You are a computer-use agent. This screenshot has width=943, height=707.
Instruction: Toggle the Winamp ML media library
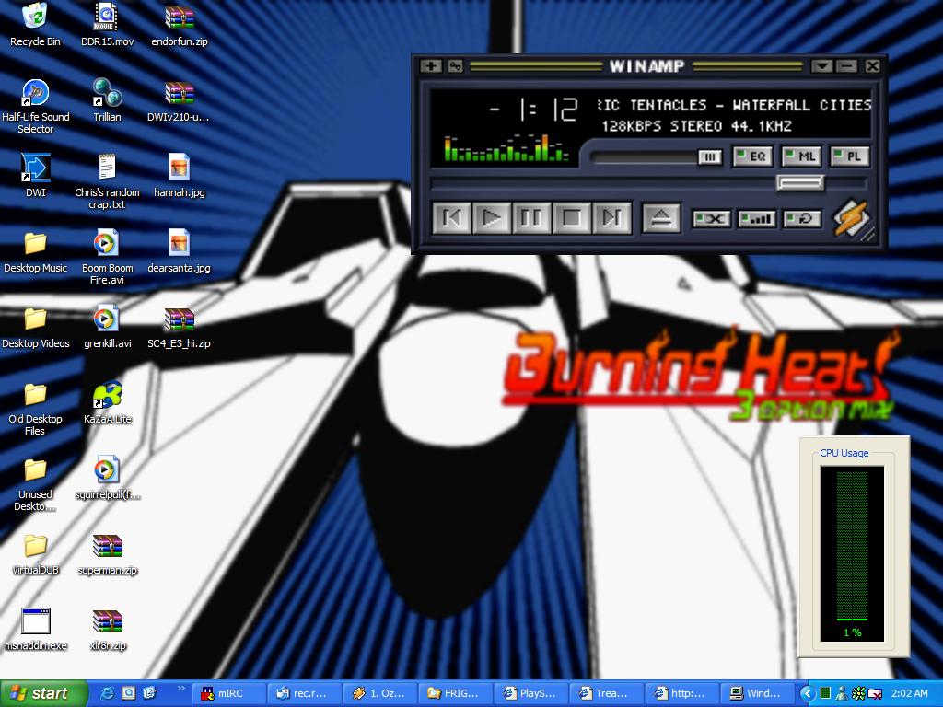click(801, 156)
